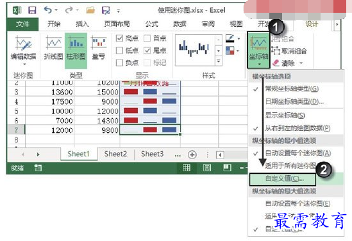Select 自动设置每个迷你图(A) minimum option

296,153
